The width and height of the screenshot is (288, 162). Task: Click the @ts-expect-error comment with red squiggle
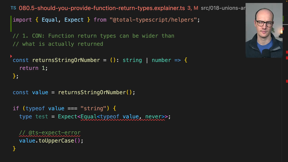(50, 133)
